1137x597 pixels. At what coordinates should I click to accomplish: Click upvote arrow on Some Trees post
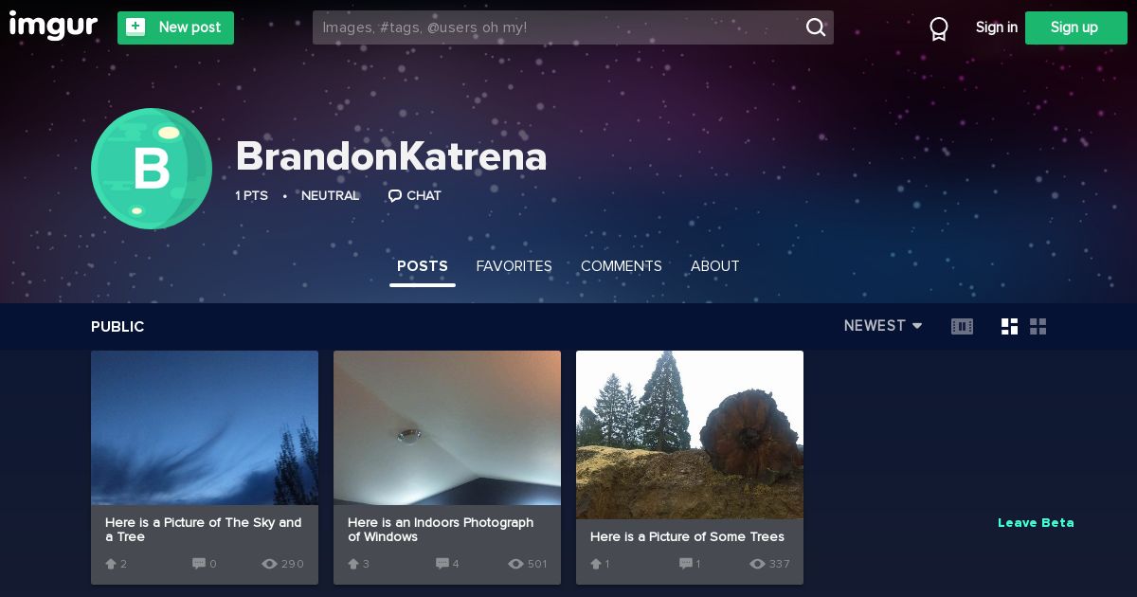[x=596, y=564]
